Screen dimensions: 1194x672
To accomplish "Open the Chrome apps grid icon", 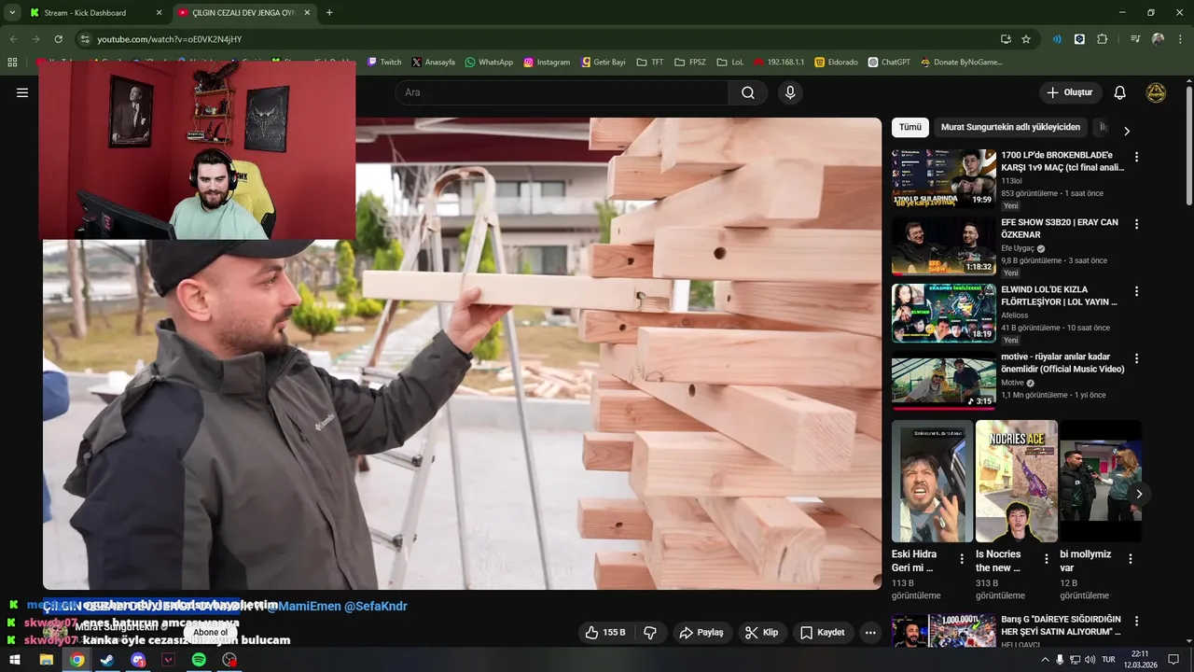I will click(12, 63).
